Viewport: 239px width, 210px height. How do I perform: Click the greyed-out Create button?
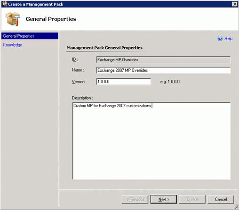pyautogui.click(x=192, y=199)
